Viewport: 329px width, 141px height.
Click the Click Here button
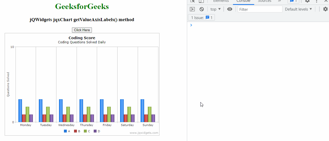click(x=82, y=30)
